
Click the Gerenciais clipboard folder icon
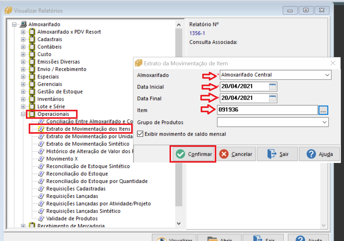(x=32, y=84)
